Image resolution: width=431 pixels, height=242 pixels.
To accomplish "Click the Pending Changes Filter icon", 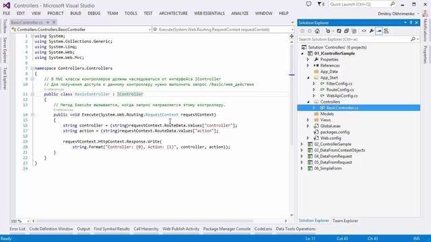I will (328, 31).
